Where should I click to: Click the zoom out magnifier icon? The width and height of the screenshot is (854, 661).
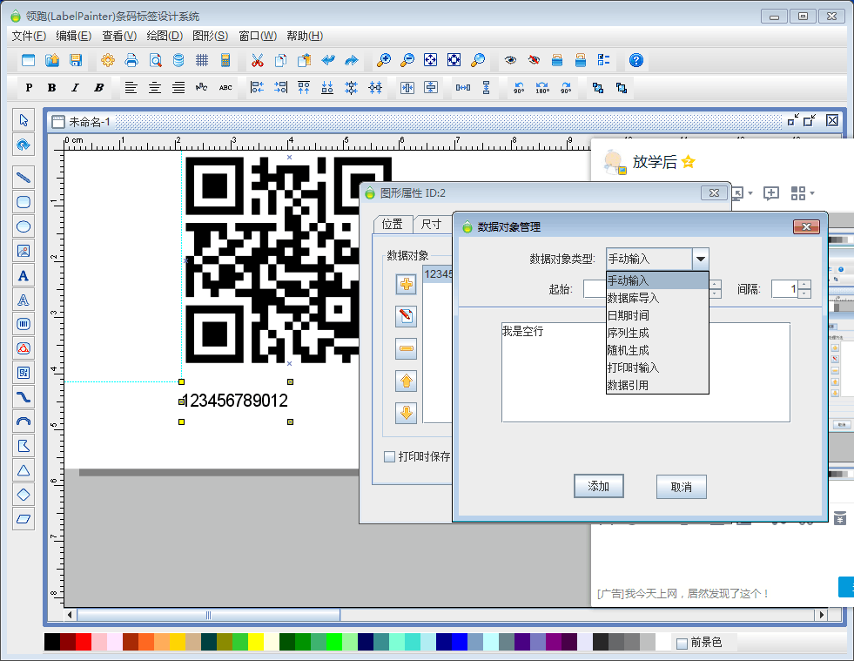click(407, 60)
